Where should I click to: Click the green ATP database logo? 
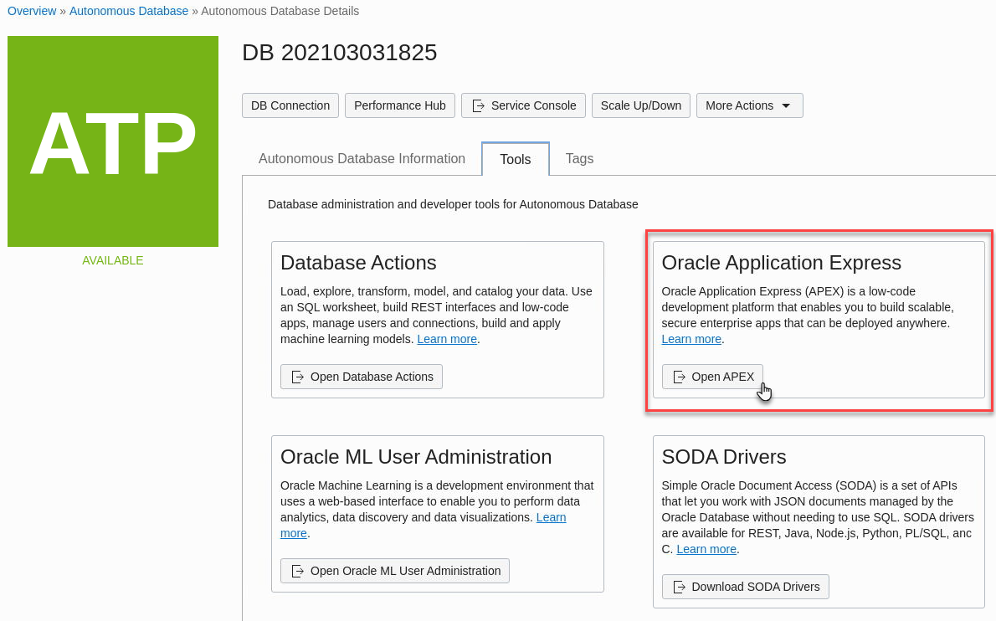point(113,141)
